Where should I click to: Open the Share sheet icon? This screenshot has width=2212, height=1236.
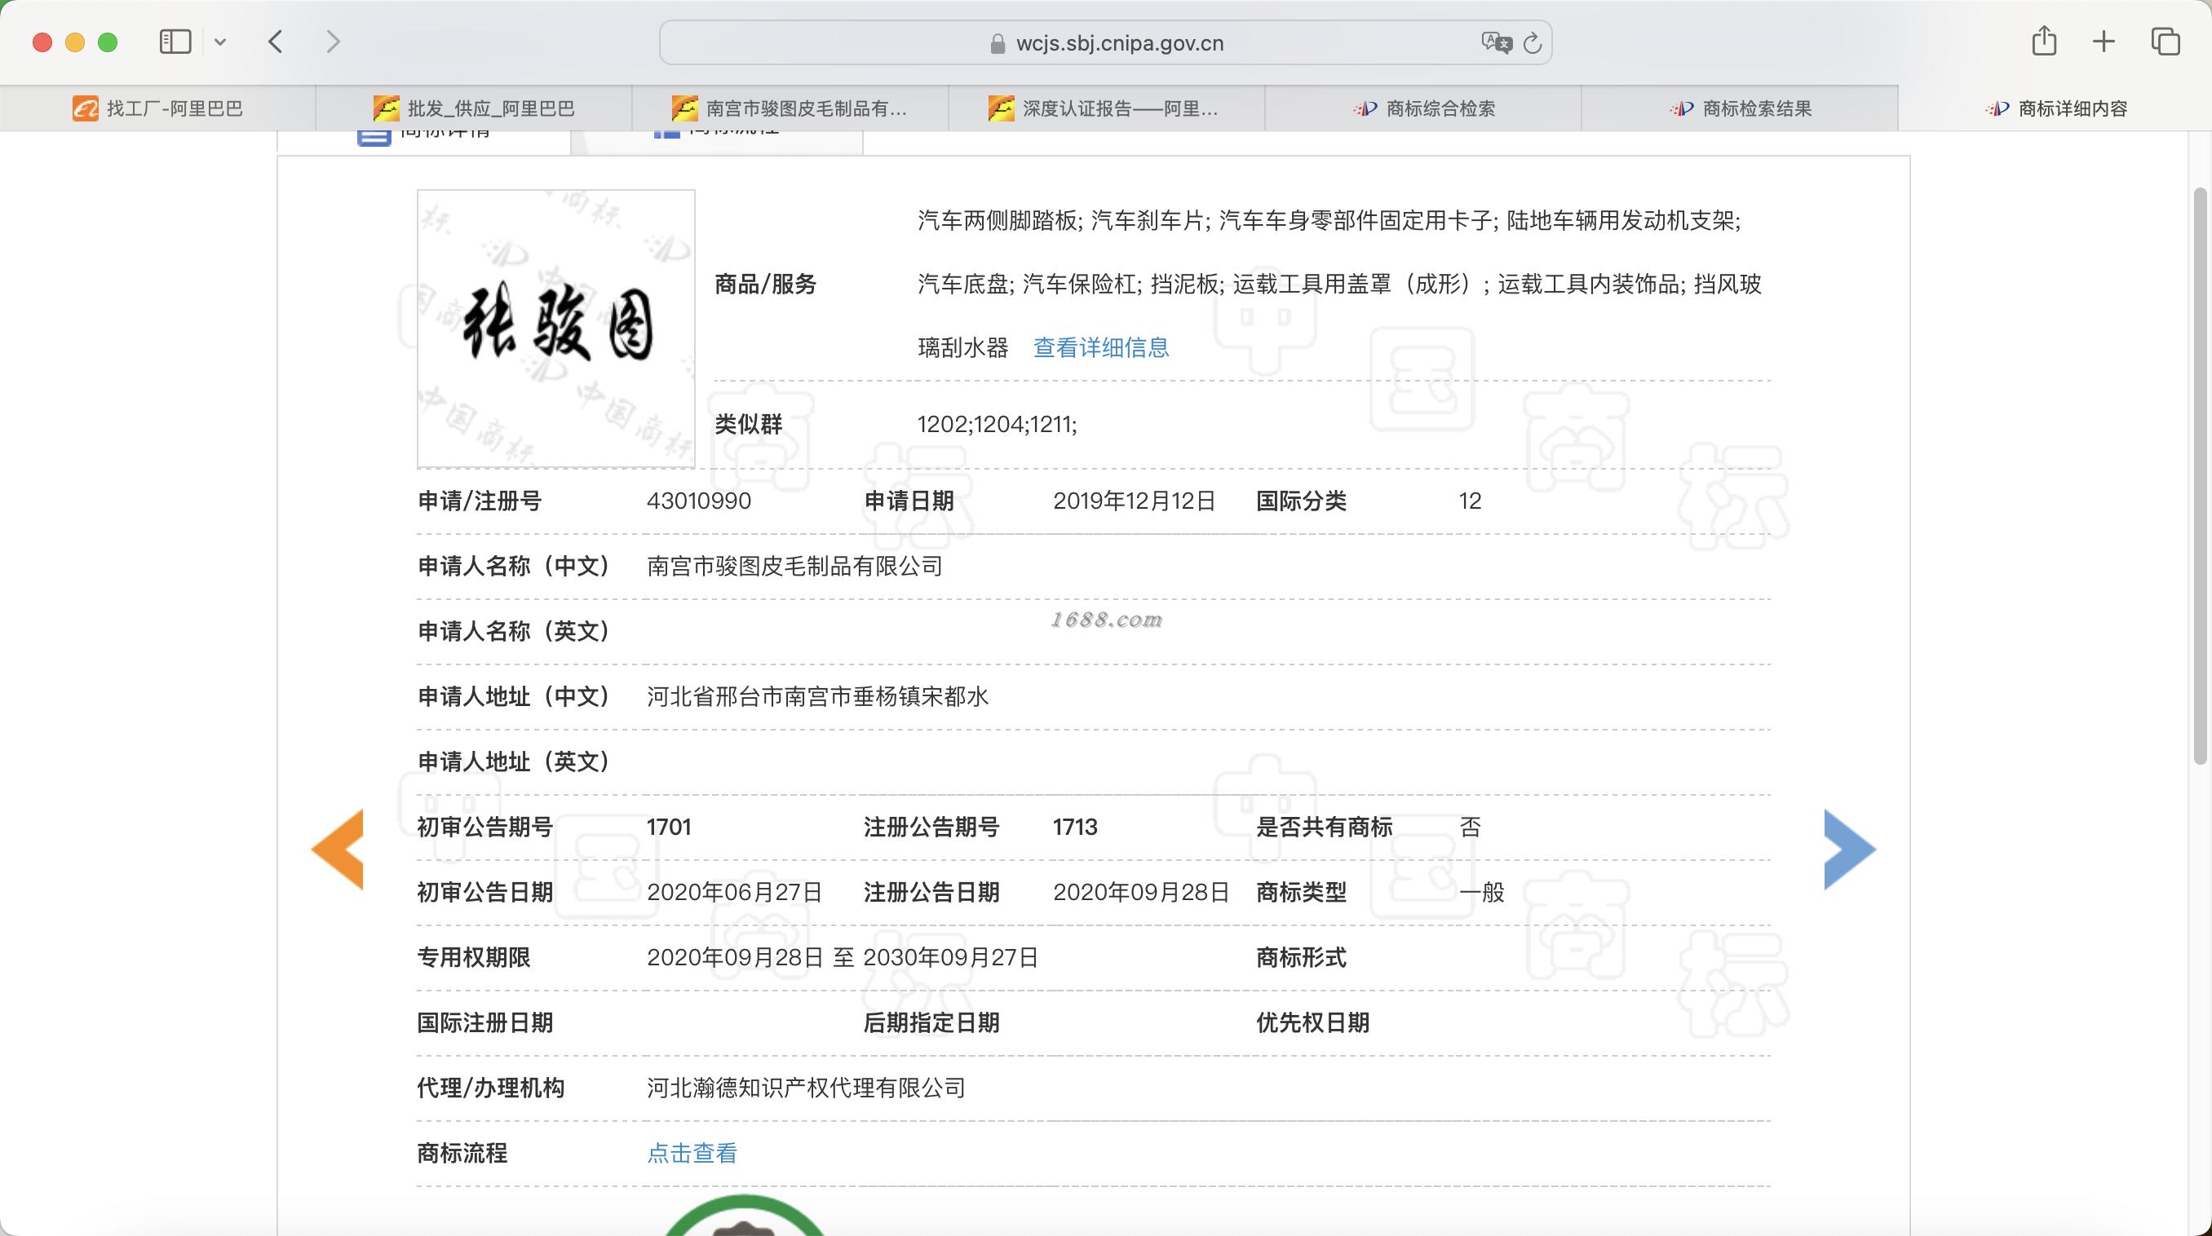coord(2044,42)
